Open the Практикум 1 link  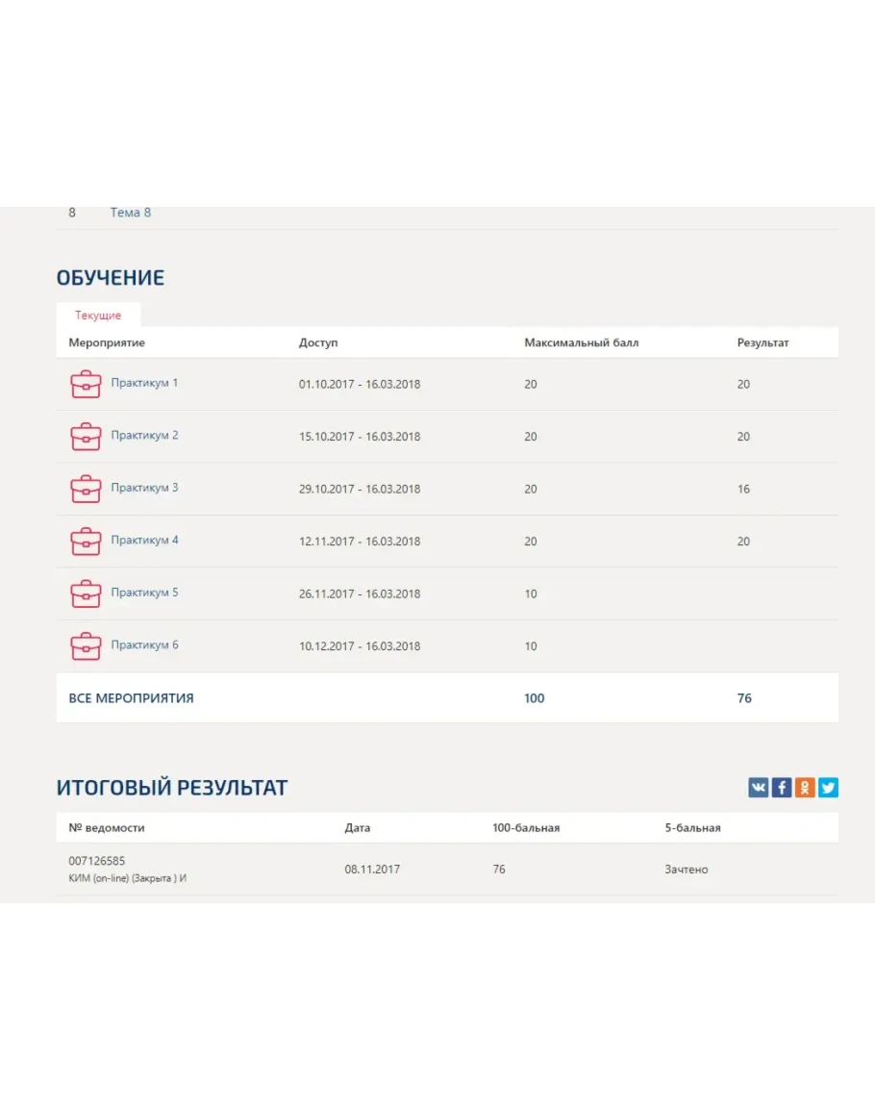[144, 383]
